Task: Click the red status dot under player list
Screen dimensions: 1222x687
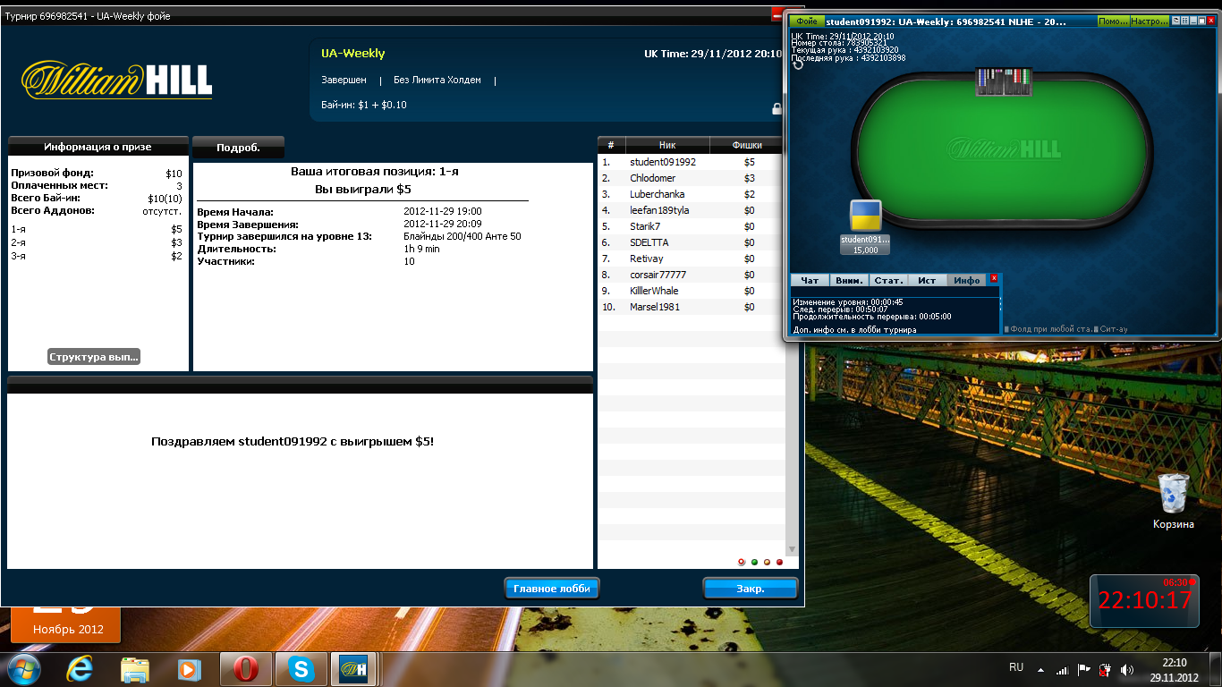Action: pyautogui.click(x=742, y=562)
